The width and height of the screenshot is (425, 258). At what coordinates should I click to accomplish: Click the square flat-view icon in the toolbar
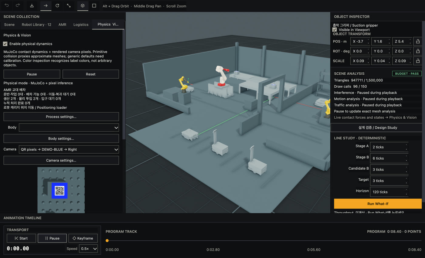(x=94, y=5)
